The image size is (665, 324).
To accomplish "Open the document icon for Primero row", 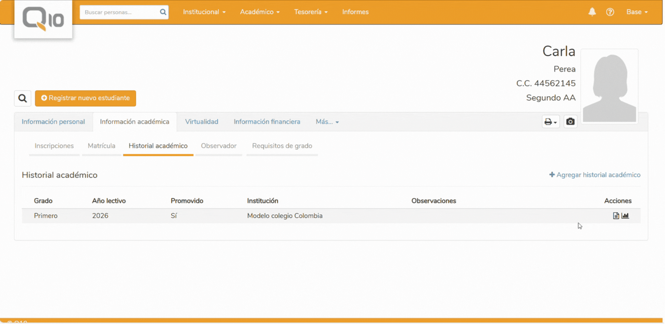I will 616,216.
